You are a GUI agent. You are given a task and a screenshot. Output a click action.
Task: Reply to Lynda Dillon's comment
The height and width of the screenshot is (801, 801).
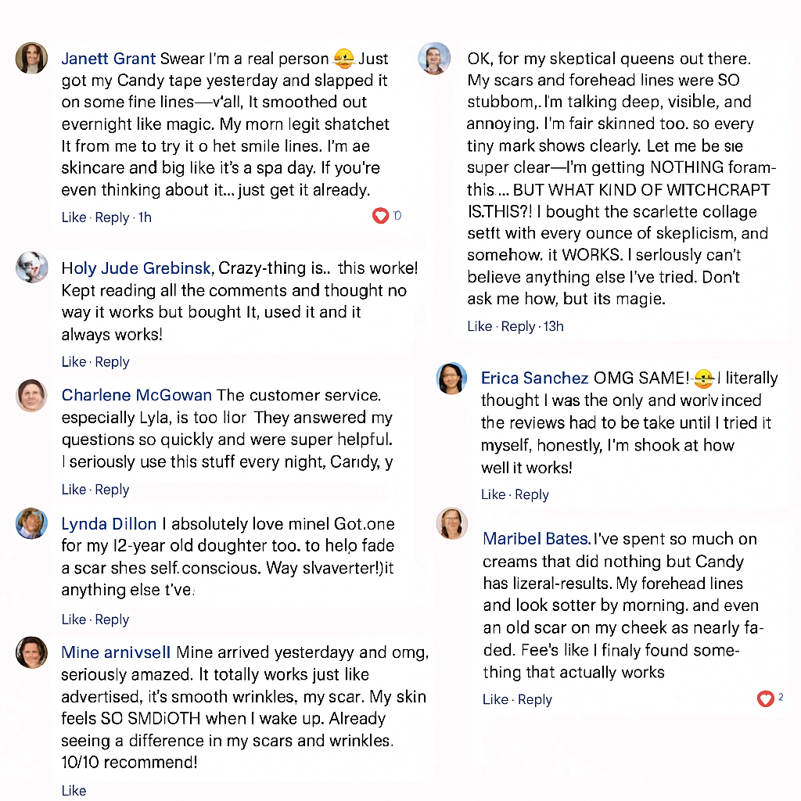[113, 620]
